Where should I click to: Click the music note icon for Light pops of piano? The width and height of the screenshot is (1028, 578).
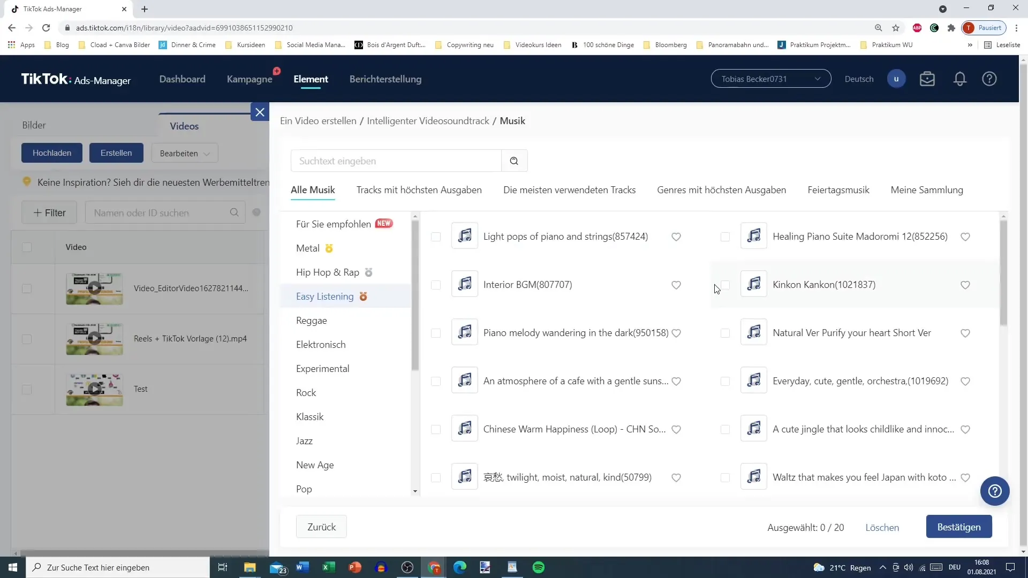coord(465,235)
